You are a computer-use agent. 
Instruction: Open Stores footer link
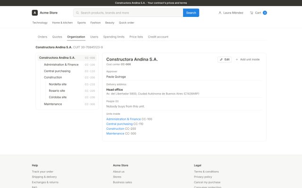point(117,177)
